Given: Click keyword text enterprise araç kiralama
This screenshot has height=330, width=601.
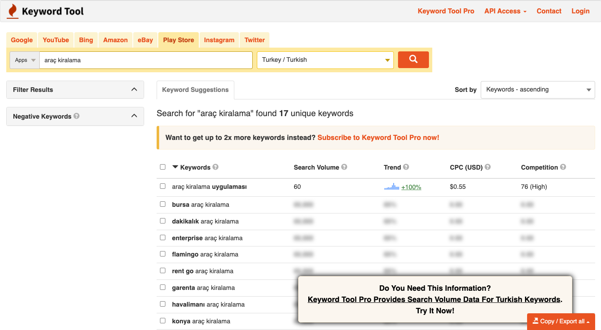Looking at the screenshot, I should point(207,238).
